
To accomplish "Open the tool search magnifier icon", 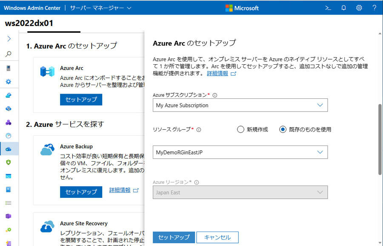I will (x=9, y=54).
